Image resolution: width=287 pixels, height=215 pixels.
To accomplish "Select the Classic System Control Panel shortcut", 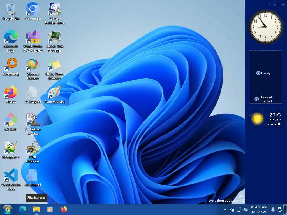I will point(55,13).
